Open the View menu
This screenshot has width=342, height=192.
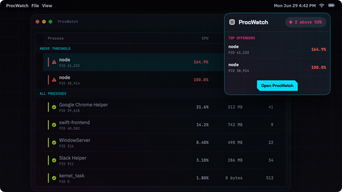(47, 6)
